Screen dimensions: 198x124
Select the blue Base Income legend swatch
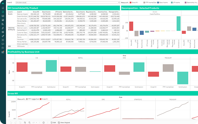click(x=158, y=2)
